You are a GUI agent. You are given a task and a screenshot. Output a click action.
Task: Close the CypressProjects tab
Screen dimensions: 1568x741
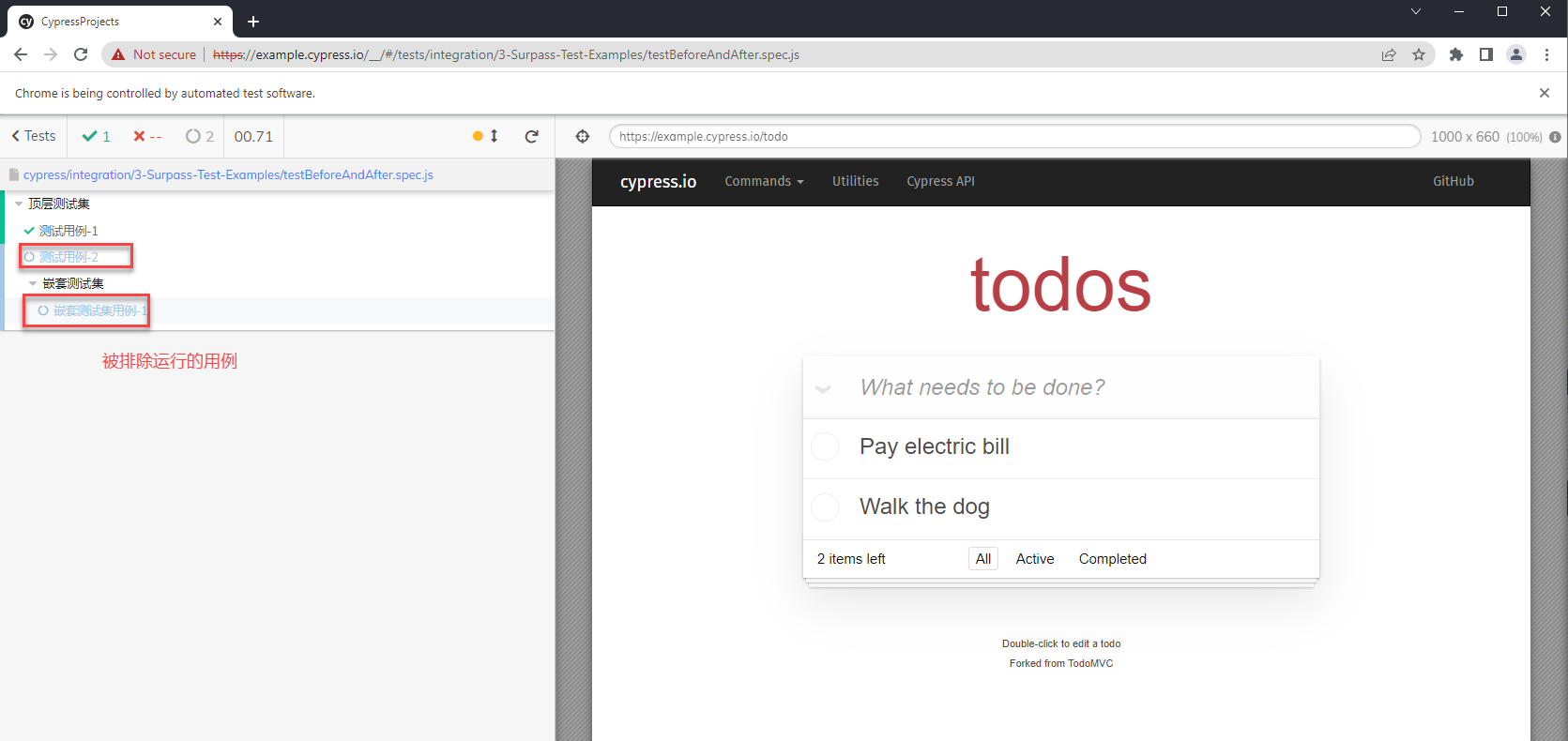218,22
